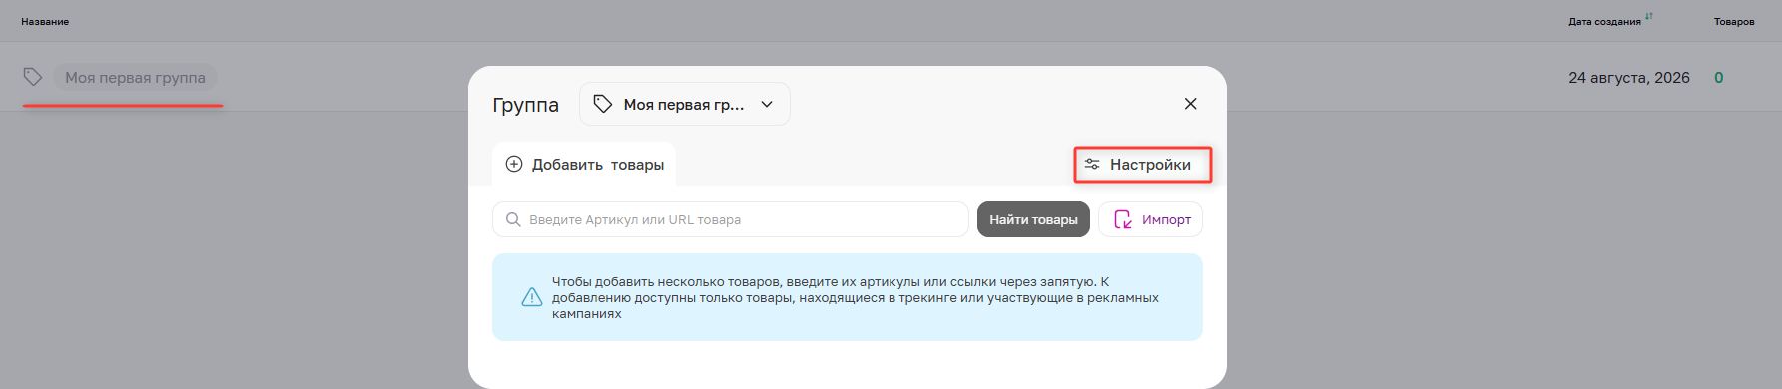Click the Товаров column header
Viewport: 1782px width, 389px height.
[x=1734, y=21]
